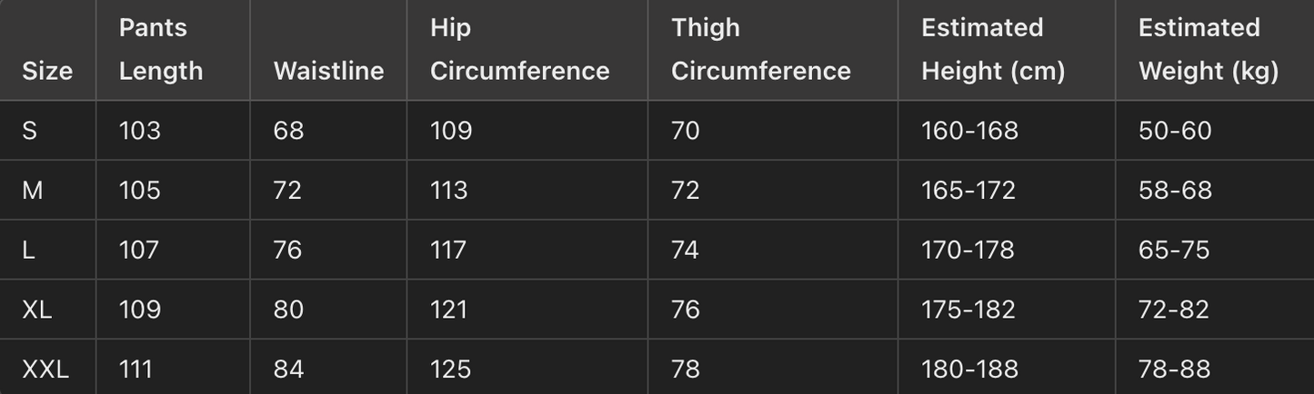Screen dimensions: 1314x394
Task: Select the height range 180-188
Action: pyautogui.click(x=969, y=369)
